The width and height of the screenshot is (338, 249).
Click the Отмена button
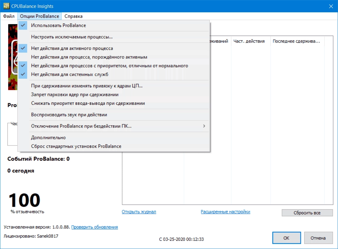[318, 238]
